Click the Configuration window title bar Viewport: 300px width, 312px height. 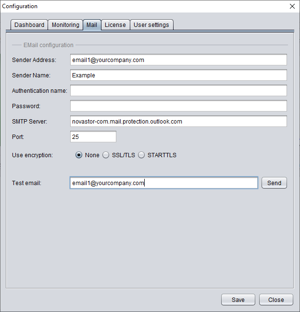(x=139, y=6)
